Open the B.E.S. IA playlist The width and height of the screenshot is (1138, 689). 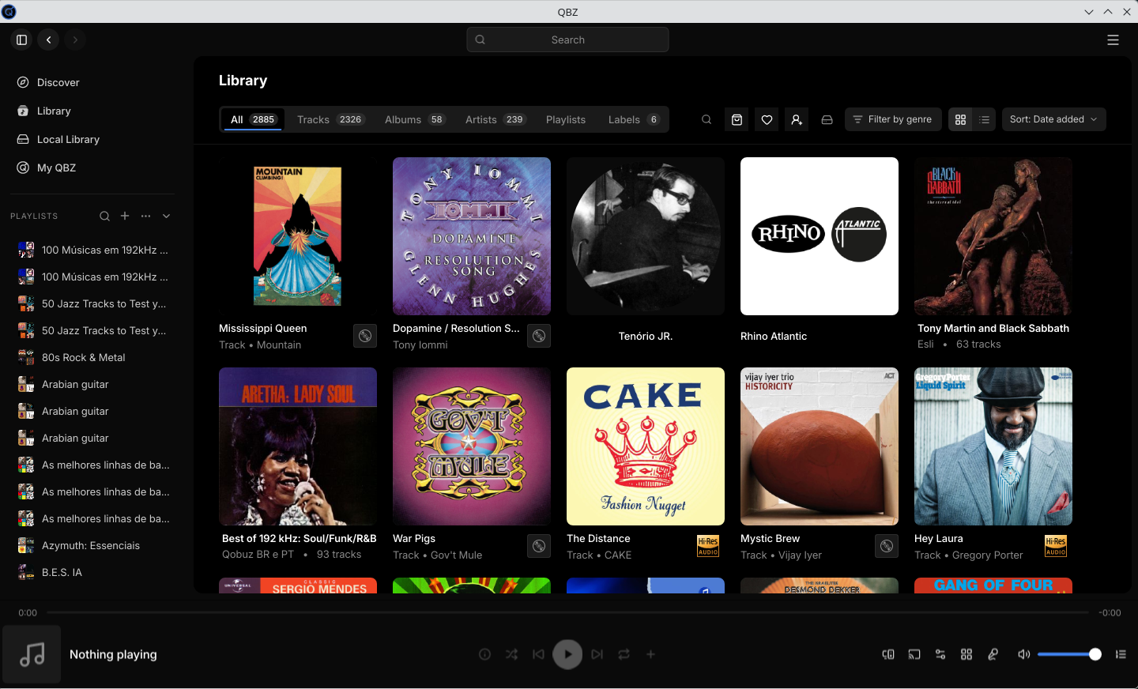pyautogui.click(x=93, y=572)
